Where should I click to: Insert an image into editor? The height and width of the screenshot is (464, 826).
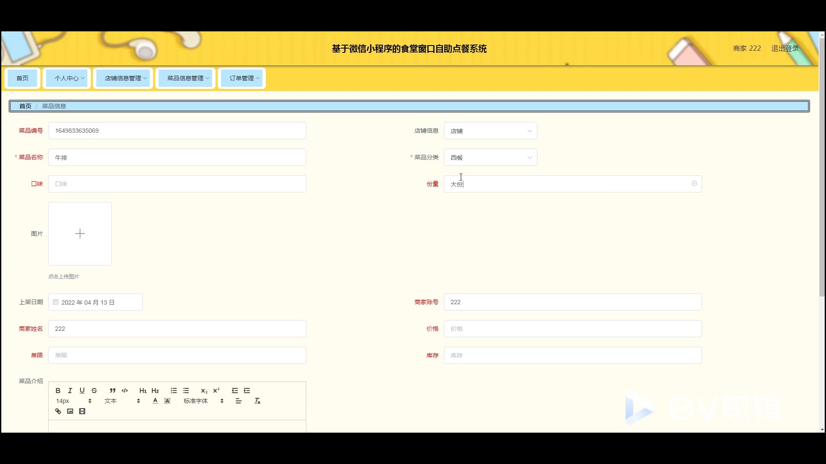(x=70, y=411)
